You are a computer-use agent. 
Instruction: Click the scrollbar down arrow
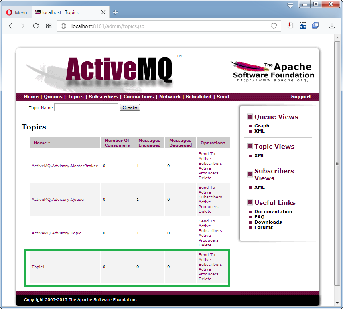tap(337, 303)
